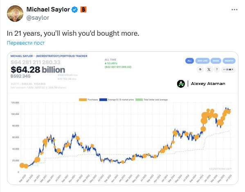Viewport: 245px width, 192px height.
Task: Click the Alexey Ataman logo icon
Action: 181,84
